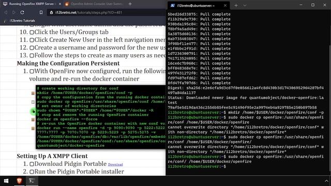Open new tab in Windows Terminal
The width and height of the screenshot is (331, 186).
click(236, 6)
